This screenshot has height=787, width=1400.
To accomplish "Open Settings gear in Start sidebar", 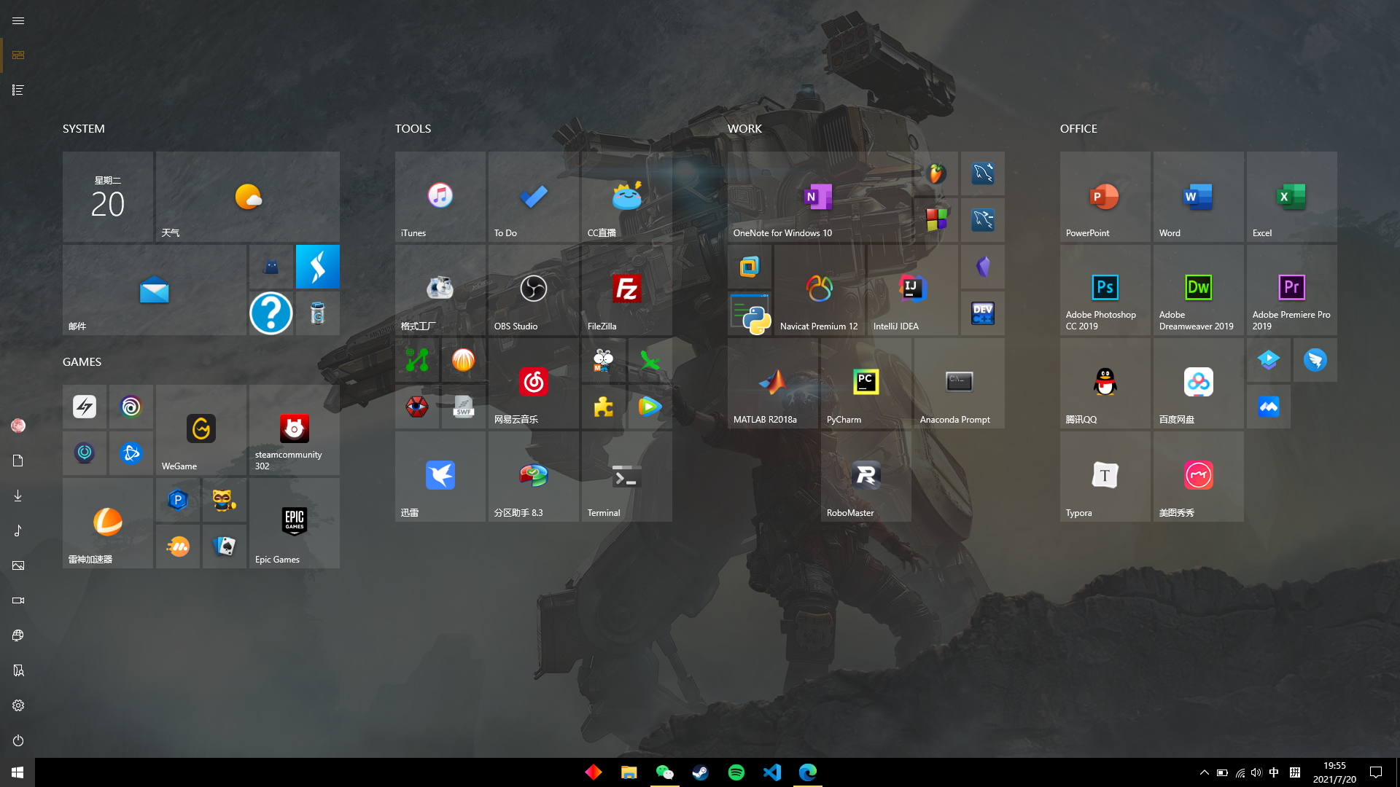I will (x=18, y=705).
